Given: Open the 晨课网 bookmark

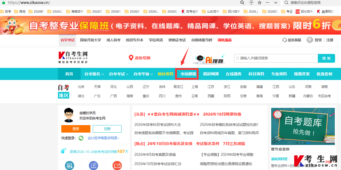Looking at the screenshot, I should click(325, 12).
